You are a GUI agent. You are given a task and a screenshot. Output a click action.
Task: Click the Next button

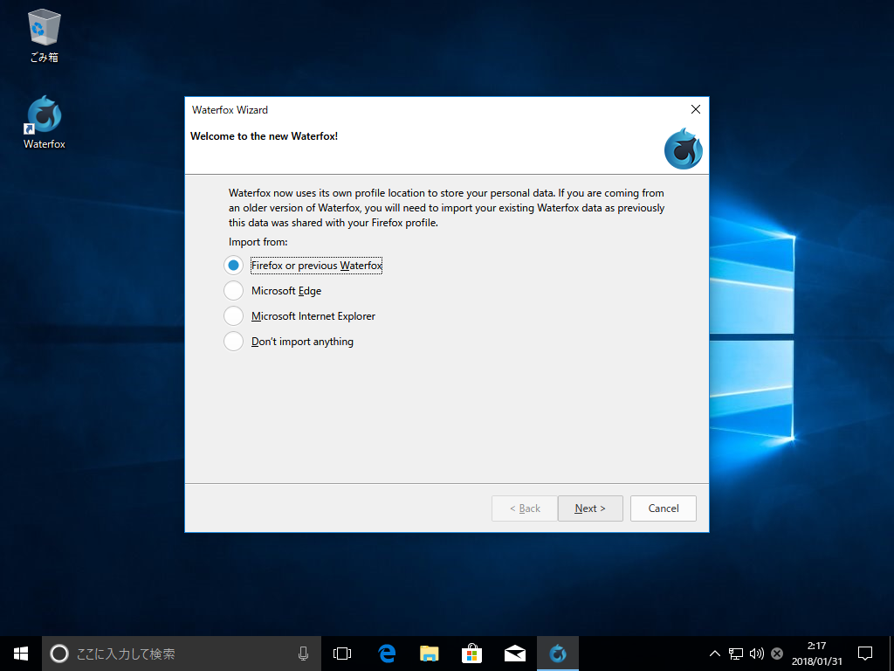(590, 508)
